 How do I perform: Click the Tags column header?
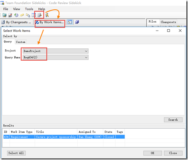point(120,132)
